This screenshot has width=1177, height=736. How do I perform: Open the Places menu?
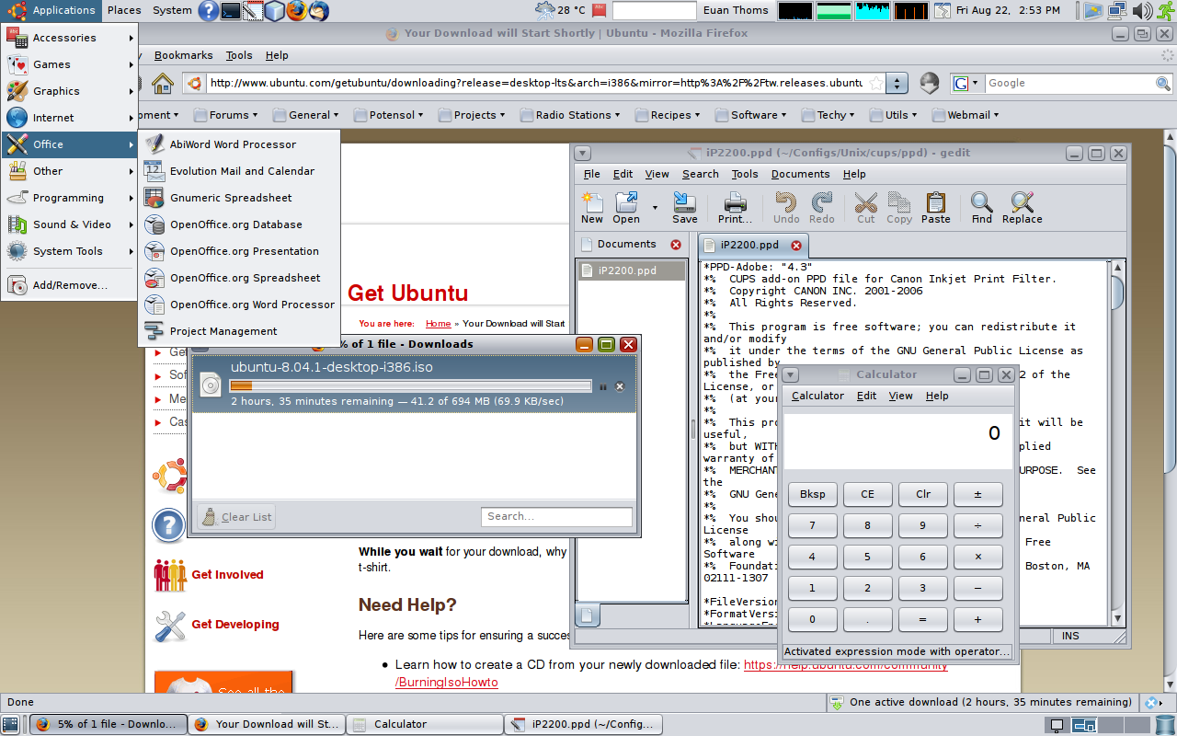pos(124,10)
